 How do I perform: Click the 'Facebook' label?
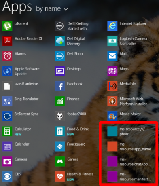pos(75,84)
